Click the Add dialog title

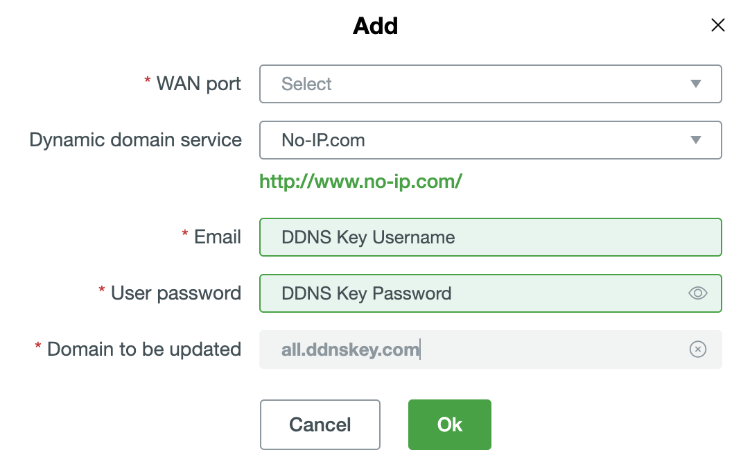(x=375, y=26)
